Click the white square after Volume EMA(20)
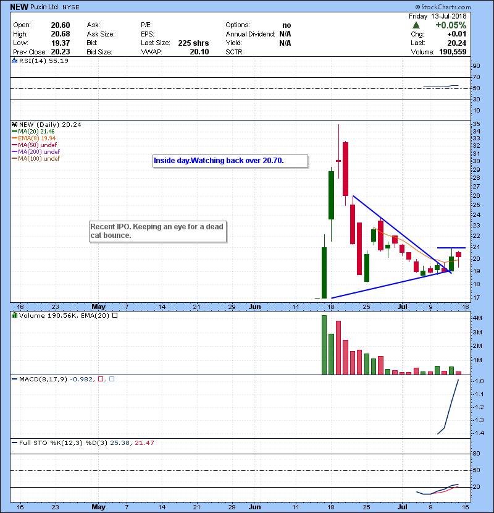 coord(115,315)
